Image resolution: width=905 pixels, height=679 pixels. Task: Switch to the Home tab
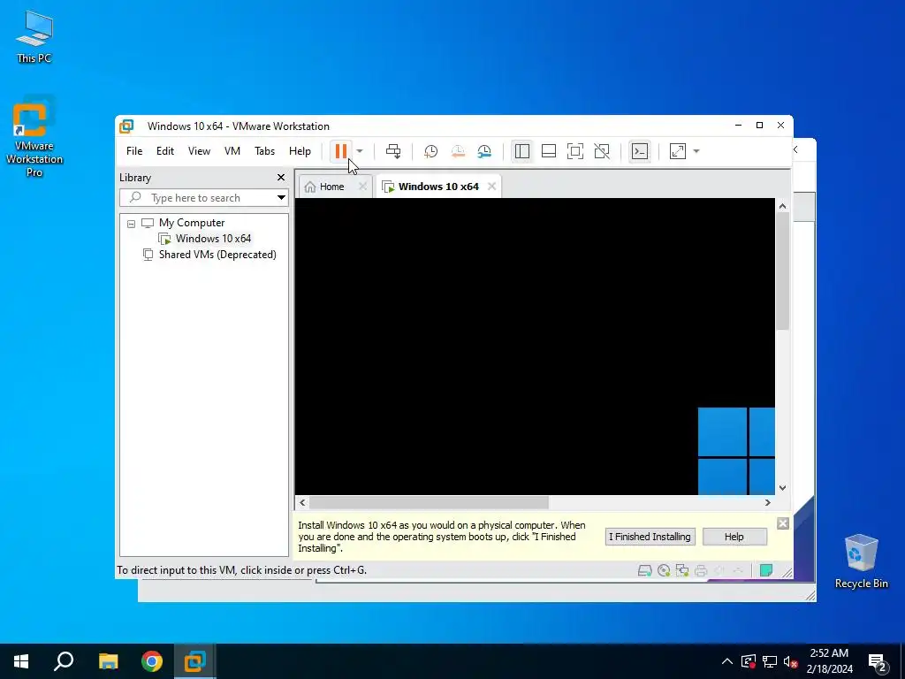[x=332, y=187]
